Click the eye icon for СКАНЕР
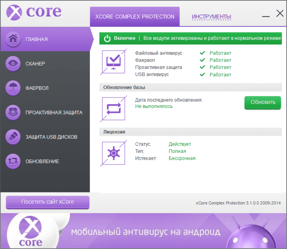The width and height of the screenshot is (287, 249). 13,63
